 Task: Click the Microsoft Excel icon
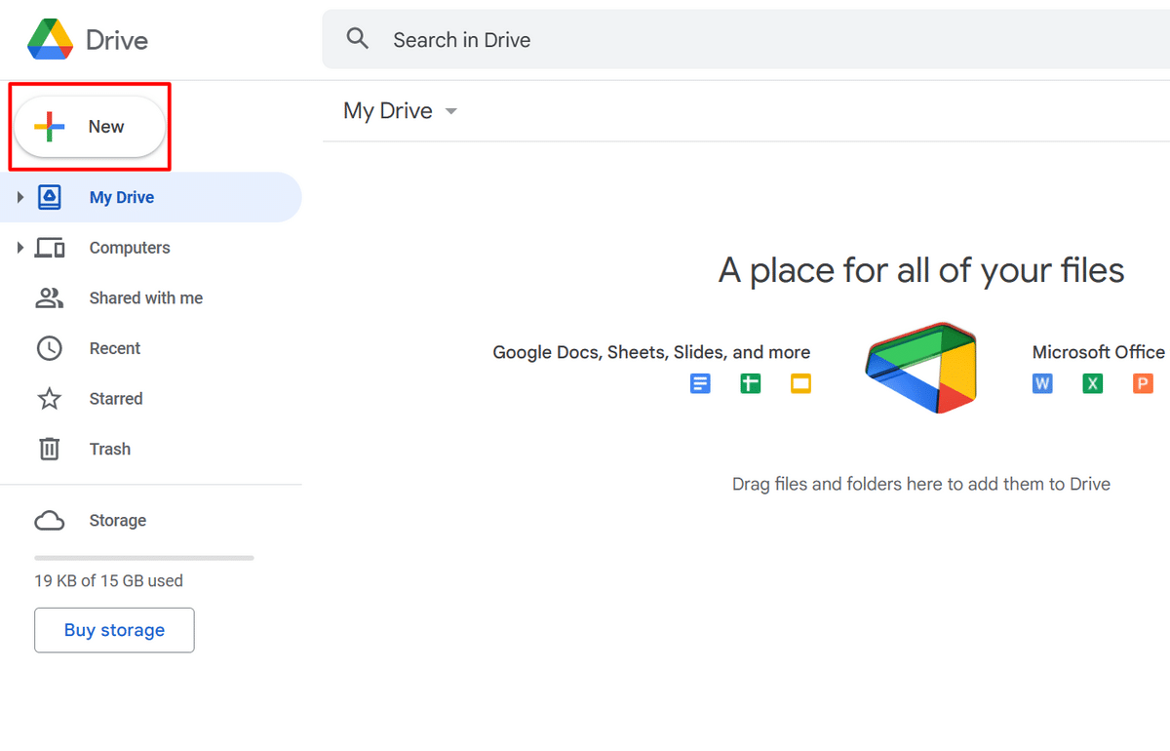pyautogui.click(x=1093, y=384)
